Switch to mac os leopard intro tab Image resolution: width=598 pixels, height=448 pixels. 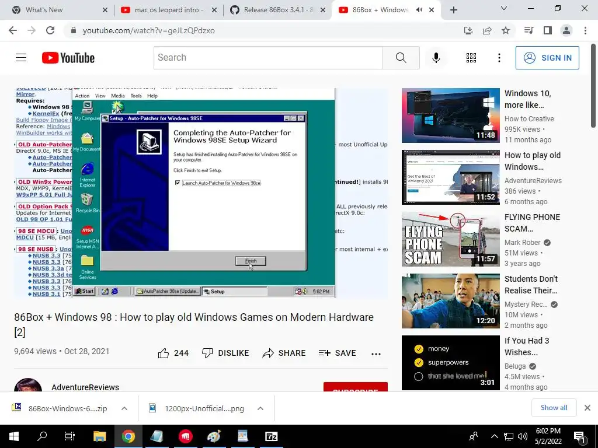click(x=168, y=10)
